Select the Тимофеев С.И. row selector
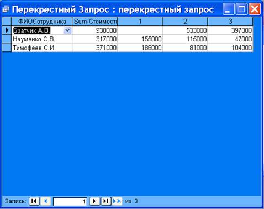This screenshot has height=209, width=264. tap(7, 48)
